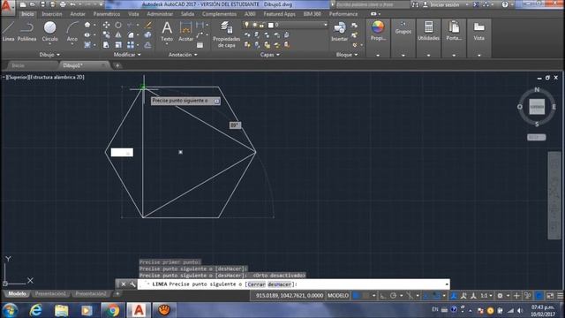
Task: Click the Grupos panel icon
Action: pyautogui.click(x=403, y=25)
